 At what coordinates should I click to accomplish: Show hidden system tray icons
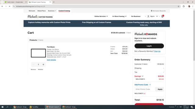[x=178, y=107]
